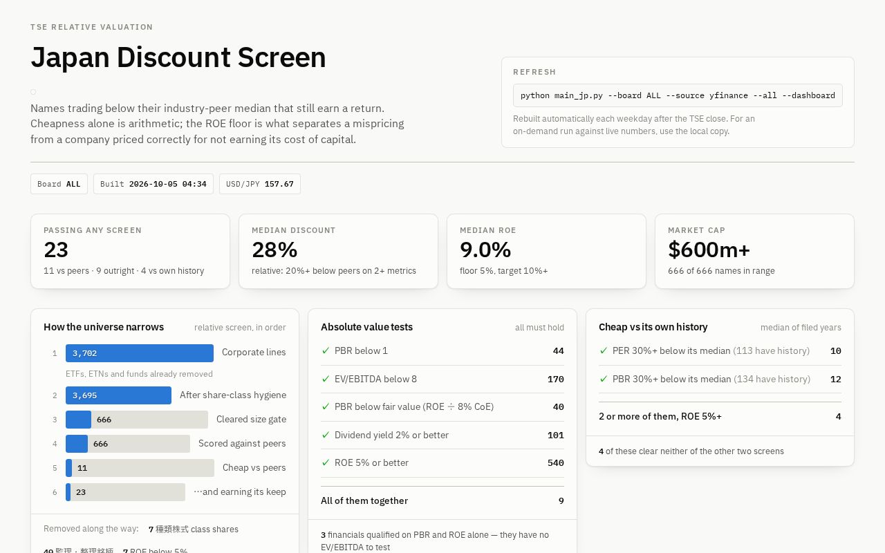Click the How the universe narrows title

(104, 327)
